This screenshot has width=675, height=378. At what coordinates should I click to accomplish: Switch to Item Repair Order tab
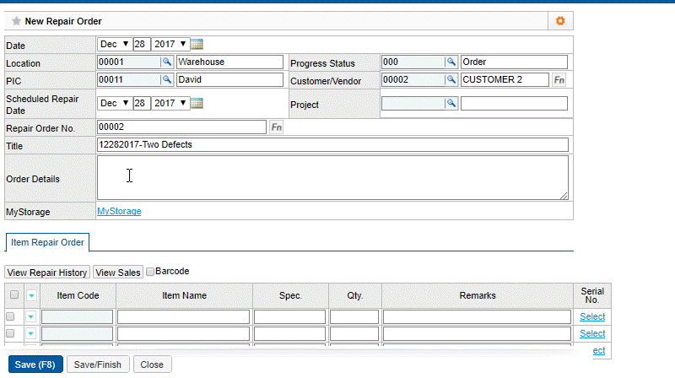click(47, 242)
